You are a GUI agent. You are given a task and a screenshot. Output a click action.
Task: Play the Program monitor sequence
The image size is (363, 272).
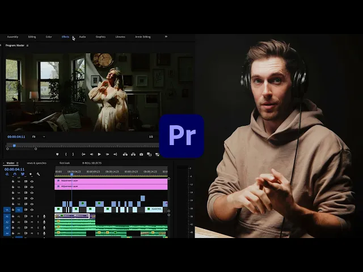pos(99,154)
